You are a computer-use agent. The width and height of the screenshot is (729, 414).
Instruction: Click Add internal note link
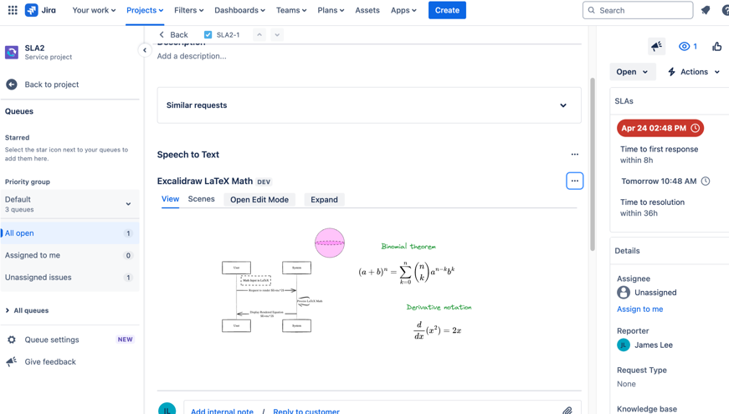[x=223, y=411]
